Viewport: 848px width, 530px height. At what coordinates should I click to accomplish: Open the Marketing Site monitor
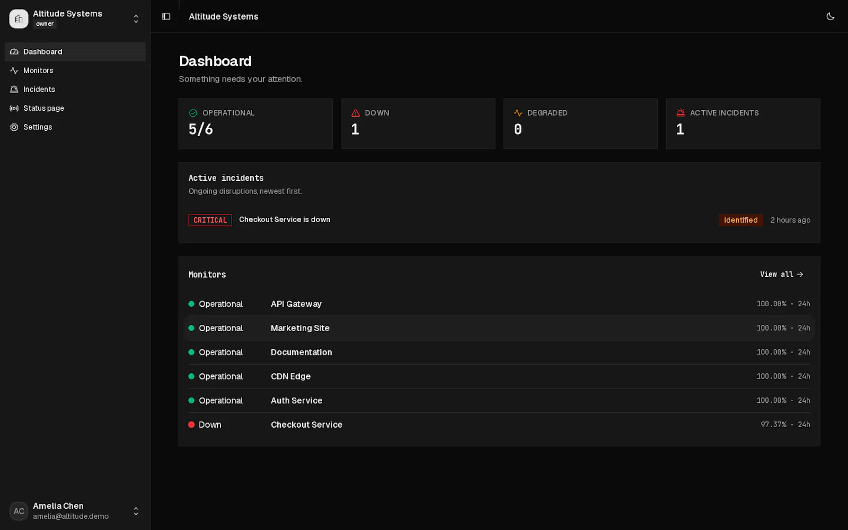[x=499, y=328]
